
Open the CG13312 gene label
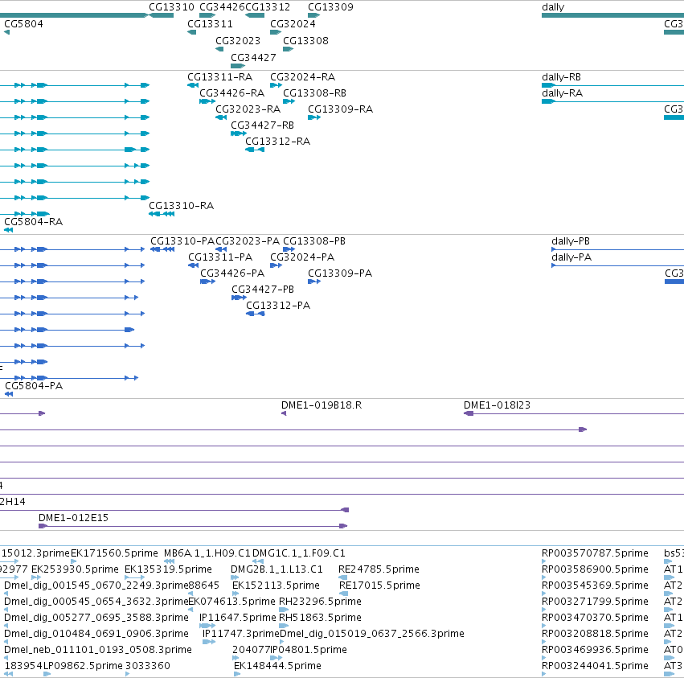click(x=268, y=7)
